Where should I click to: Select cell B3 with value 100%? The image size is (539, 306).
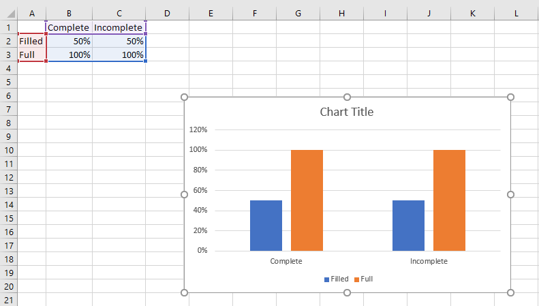(69, 55)
